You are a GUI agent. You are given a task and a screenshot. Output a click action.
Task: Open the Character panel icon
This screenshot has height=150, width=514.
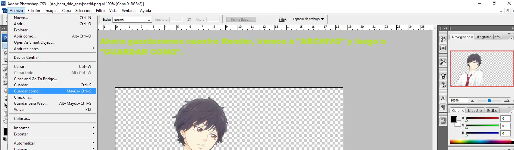pyautogui.click(x=443, y=98)
